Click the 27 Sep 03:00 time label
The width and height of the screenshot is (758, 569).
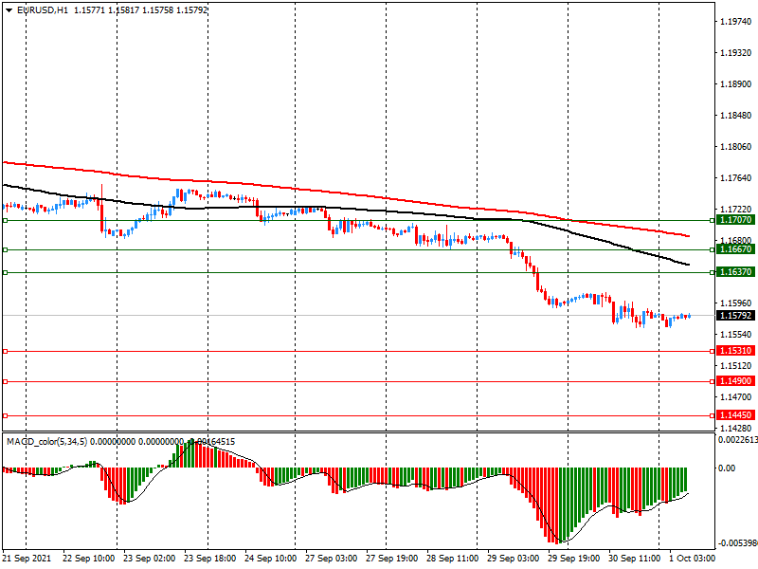pos(331,559)
